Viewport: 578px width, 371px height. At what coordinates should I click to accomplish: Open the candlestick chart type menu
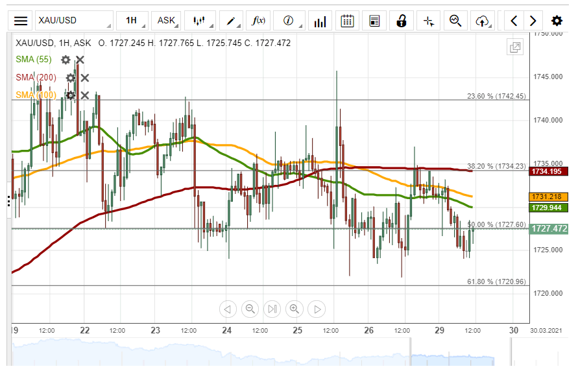coord(199,21)
